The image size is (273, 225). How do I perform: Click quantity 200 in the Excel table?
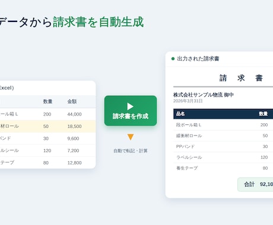[47, 114]
